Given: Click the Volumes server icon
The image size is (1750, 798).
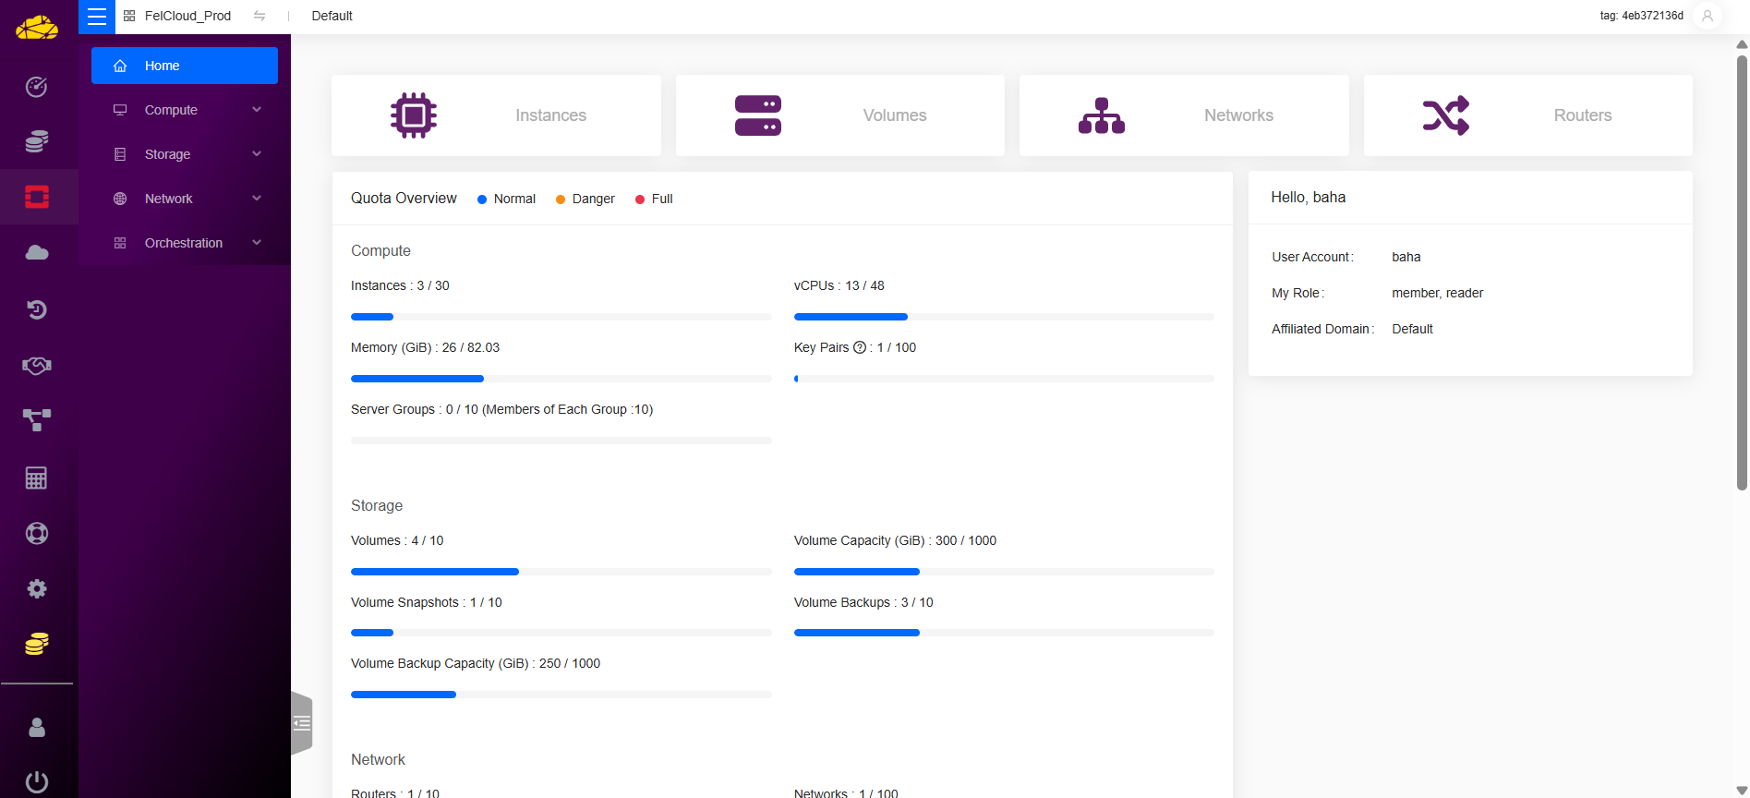Looking at the screenshot, I should [758, 115].
